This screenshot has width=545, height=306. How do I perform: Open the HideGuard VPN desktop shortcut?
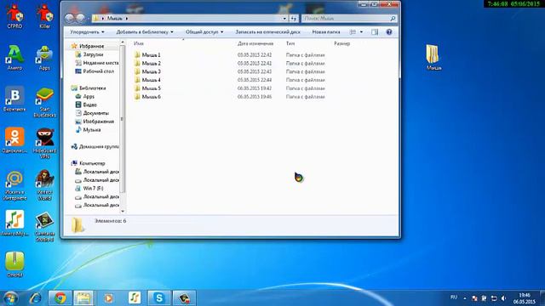tap(45, 144)
